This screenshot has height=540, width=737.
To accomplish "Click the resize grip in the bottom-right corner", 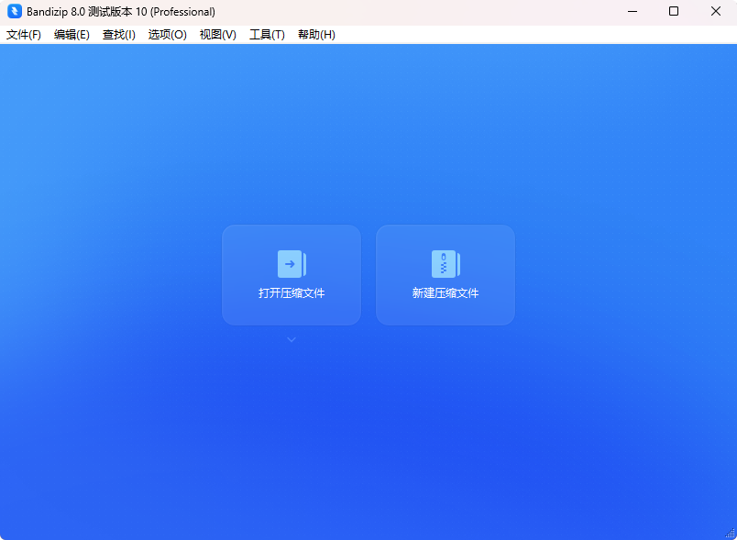I will (730, 533).
